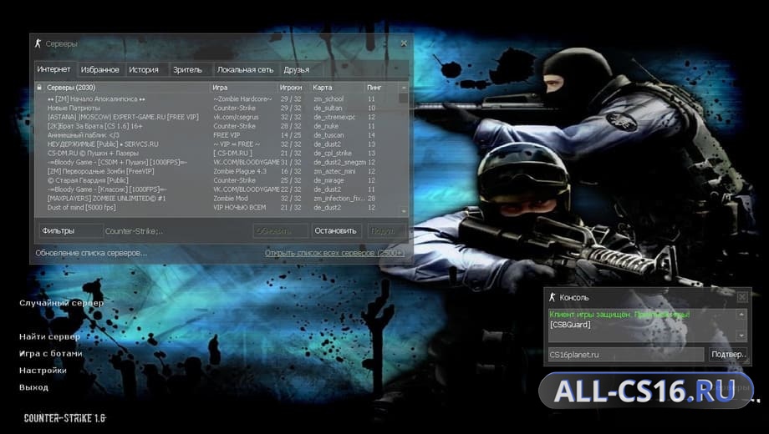The width and height of the screenshot is (769, 434).
Task: Select the [2K]Брат За Брата server row
Action: click(x=217, y=126)
